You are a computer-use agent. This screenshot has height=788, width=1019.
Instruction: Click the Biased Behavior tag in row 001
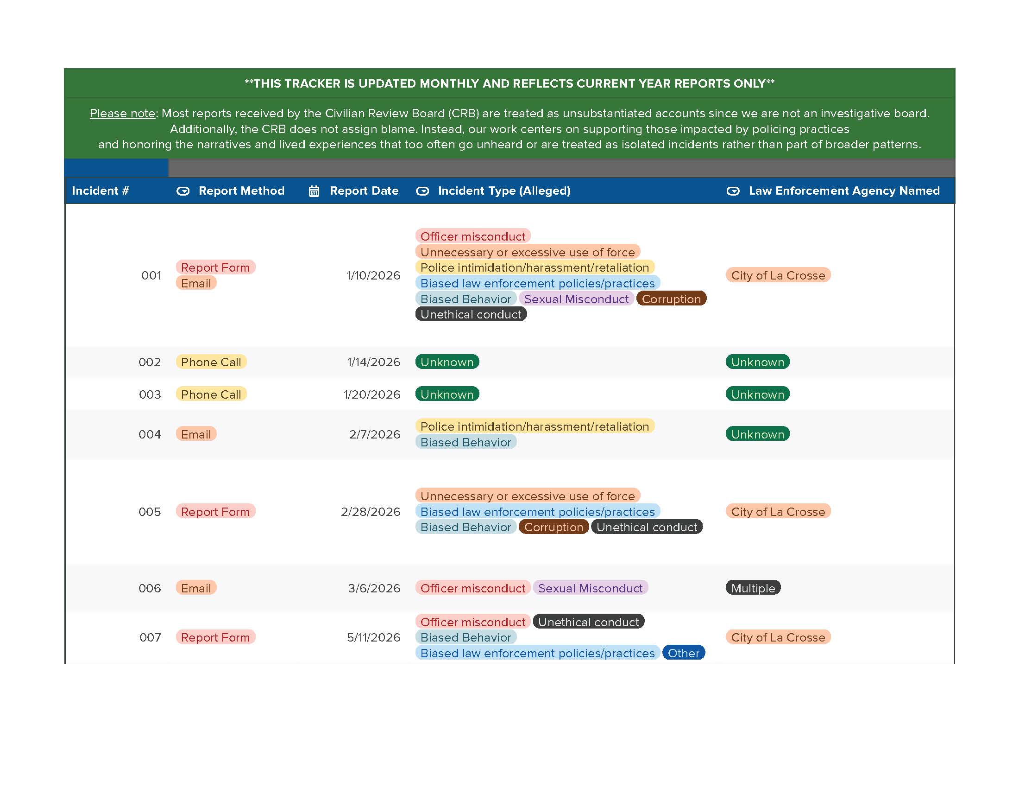pyautogui.click(x=465, y=299)
